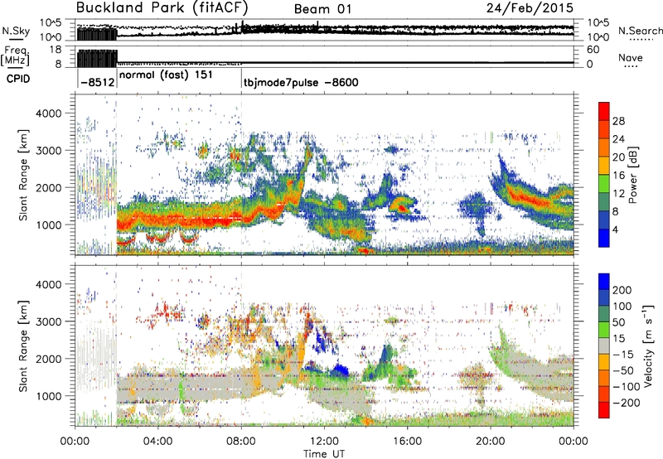The width and height of the screenshot is (663, 459).
Task: Click the 'Freq. [MHz]' axis label
Action: pos(15,56)
